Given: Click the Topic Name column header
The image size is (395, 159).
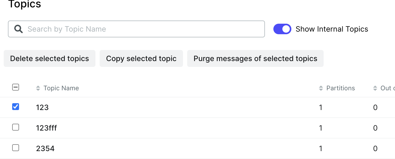Looking at the screenshot, I should tap(61, 88).
